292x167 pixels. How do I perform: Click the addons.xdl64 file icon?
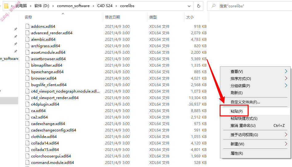coord(27,26)
